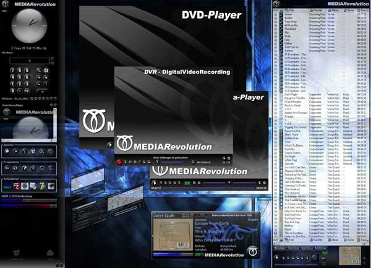Click calculator digit 0
Image resolution: width=371 pixels, height=268 pixels.
[12, 91]
